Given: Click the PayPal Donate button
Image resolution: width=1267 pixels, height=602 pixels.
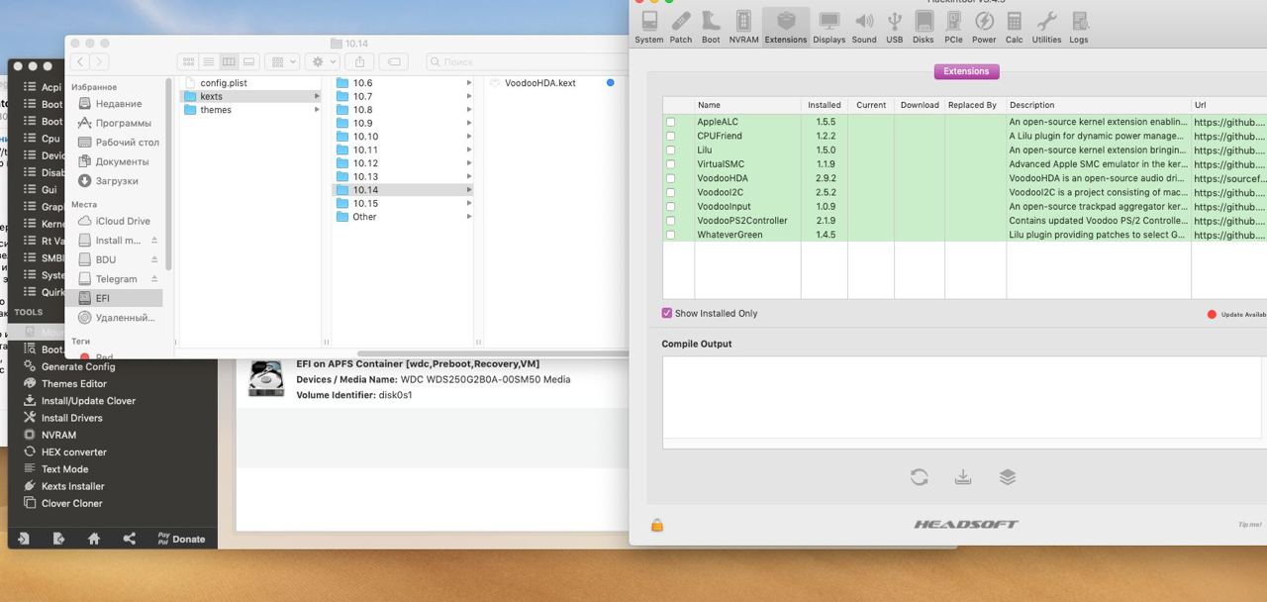Looking at the screenshot, I should (181, 539).
